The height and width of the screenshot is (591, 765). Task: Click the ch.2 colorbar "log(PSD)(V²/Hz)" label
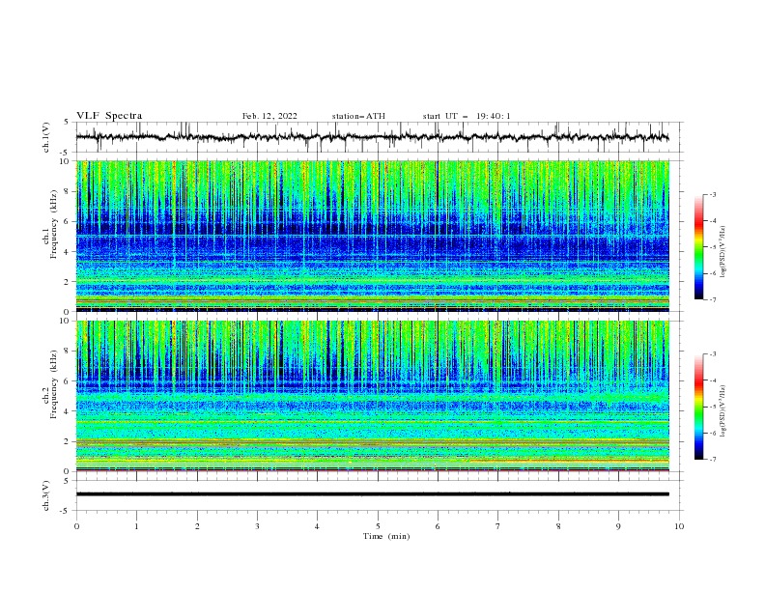coord(723,410)
